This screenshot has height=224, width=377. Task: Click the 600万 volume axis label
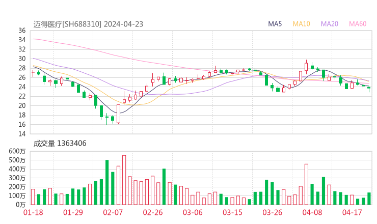[17, 151]
